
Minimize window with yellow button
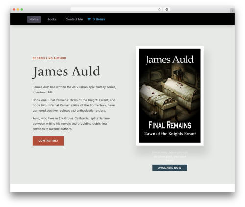[18, 9]
